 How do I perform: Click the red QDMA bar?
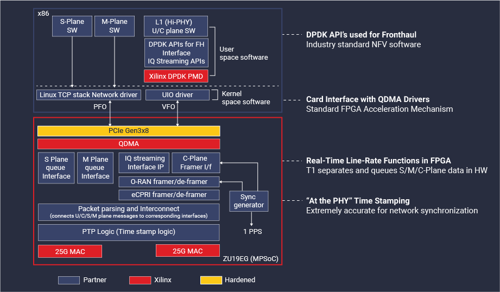129,144
